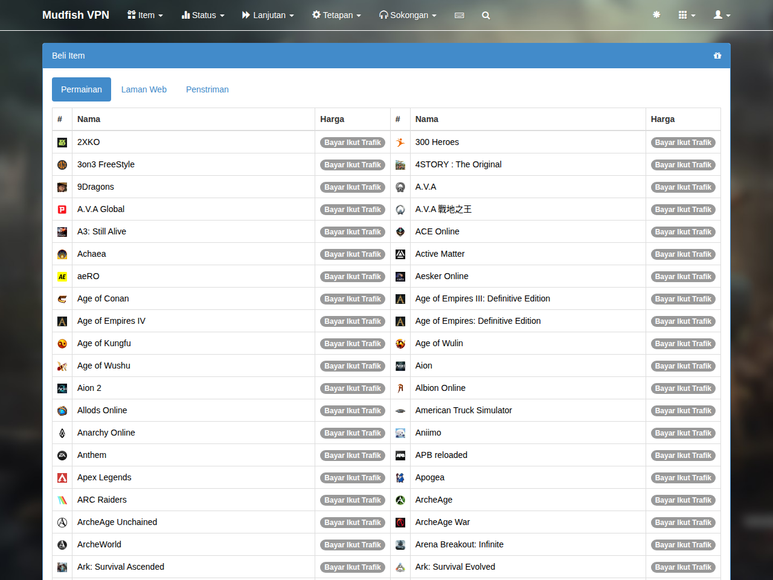Screen dimensions: 773x580
Task: Open the Tetapan dropdown menu
Action: point(336,15)
